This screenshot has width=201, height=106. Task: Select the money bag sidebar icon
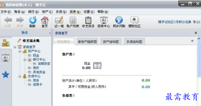point(6,43)
